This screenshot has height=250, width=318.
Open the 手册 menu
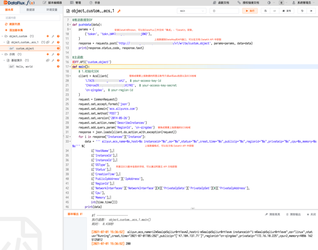(95, 3)
